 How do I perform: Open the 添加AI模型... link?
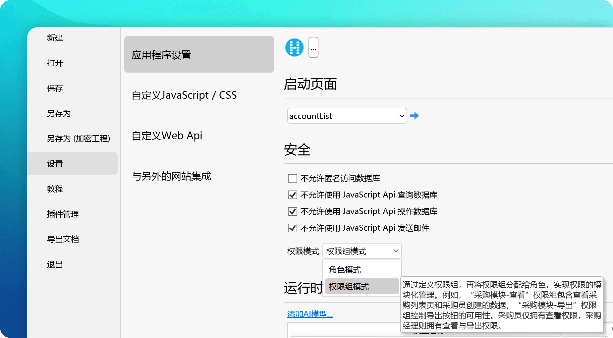(310, 314)
